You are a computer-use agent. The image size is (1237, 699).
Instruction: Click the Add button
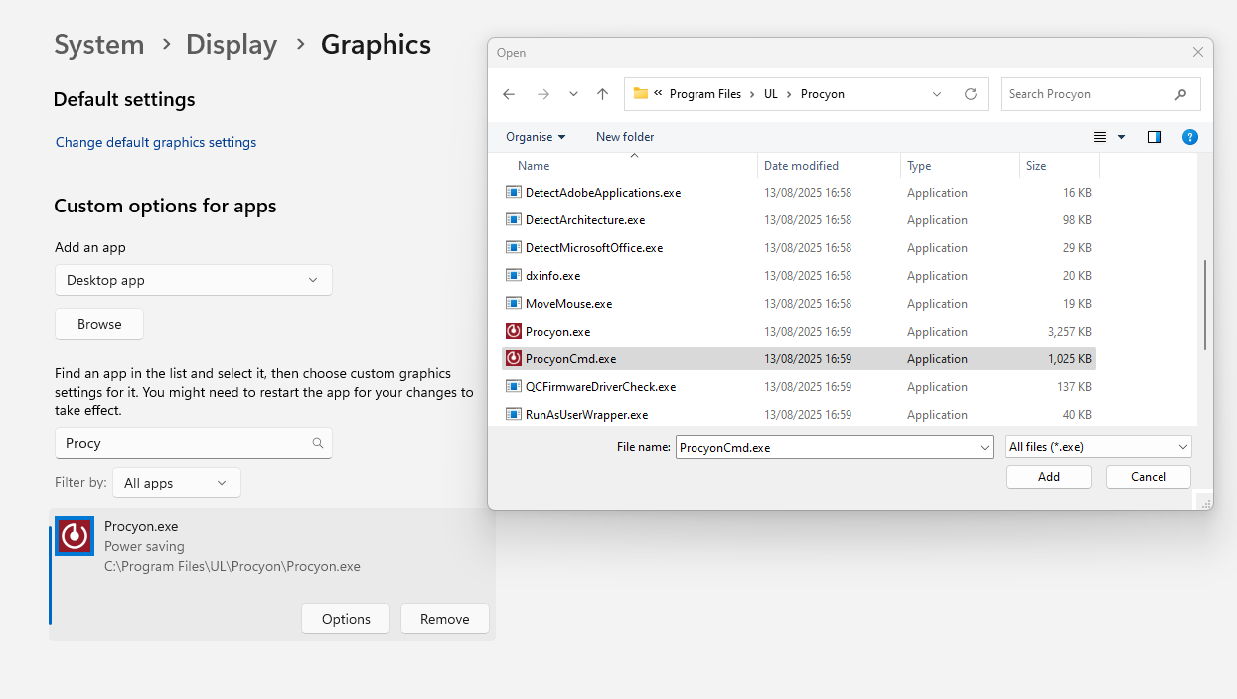pyautogui.click(x=1049, y=477)
